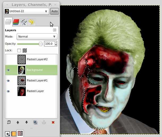Click the 'Background' layer name
This screenshot has height=137, width=162.
[35, 70]
